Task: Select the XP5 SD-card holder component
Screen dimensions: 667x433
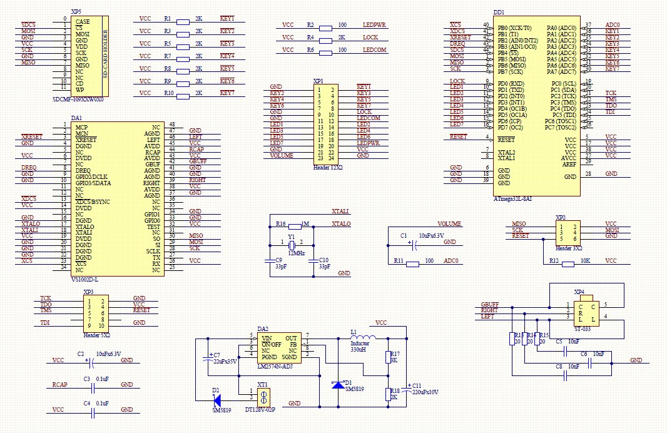Action: click(89, 56)
